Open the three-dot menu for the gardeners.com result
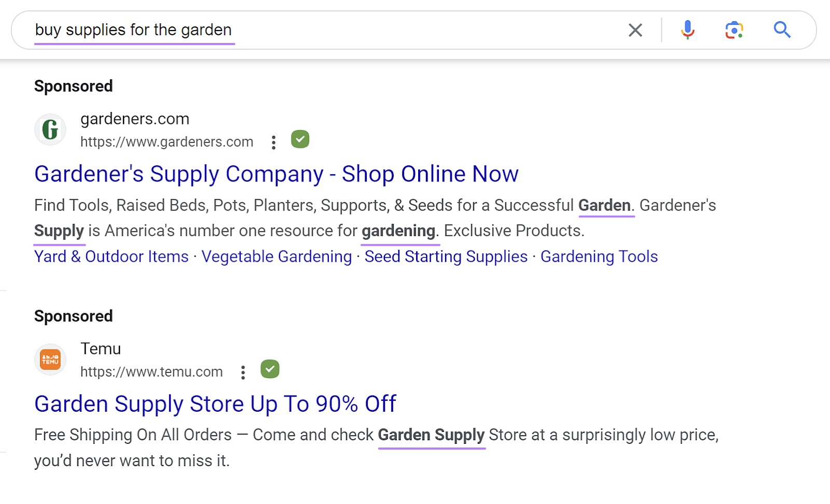This screenshot has height=504, width=830. (x=273, y=142)
